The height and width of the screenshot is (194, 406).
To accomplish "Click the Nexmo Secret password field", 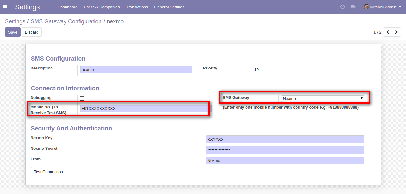I will [x=285, y=150].
